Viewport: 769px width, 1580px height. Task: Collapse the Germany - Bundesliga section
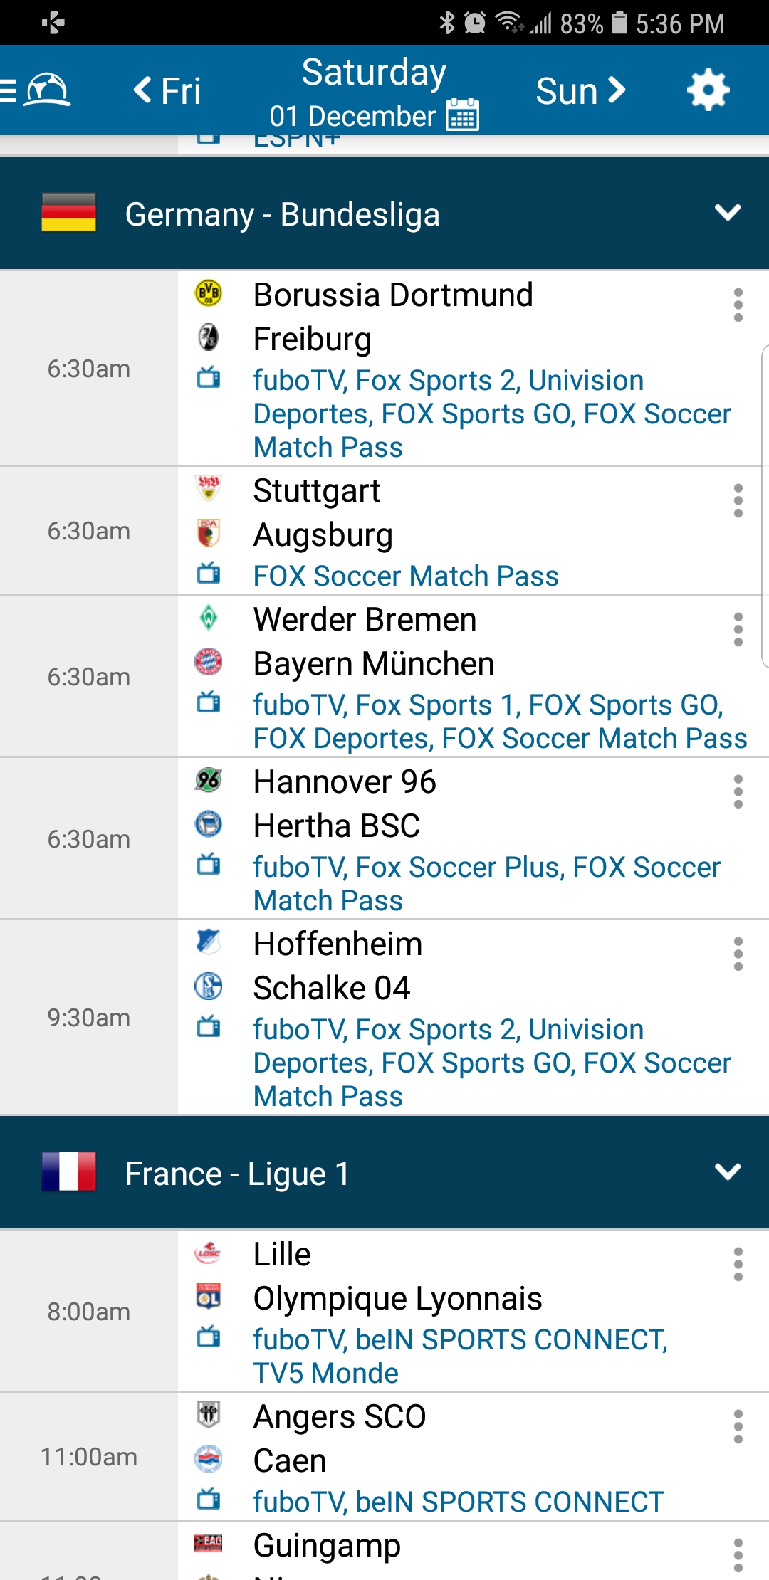(727, 213)
